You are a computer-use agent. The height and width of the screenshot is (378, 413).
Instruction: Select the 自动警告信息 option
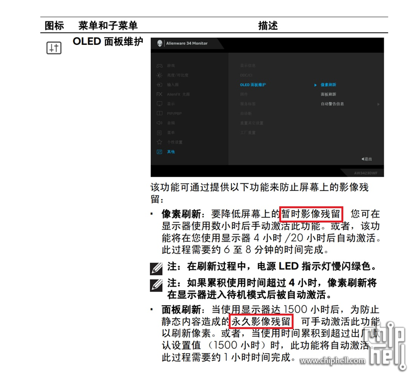pos(332,104)
